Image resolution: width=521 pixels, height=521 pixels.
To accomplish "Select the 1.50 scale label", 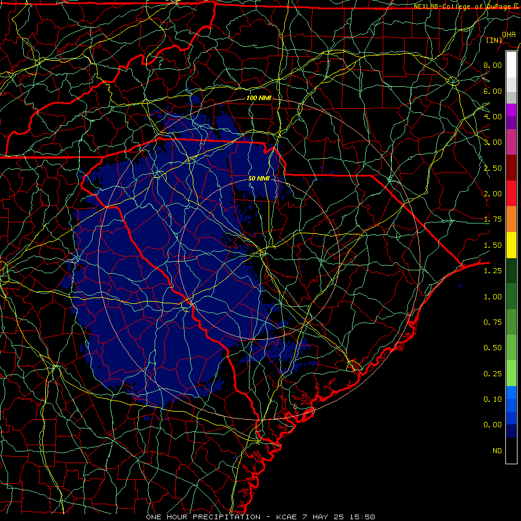I will point(493,245).
